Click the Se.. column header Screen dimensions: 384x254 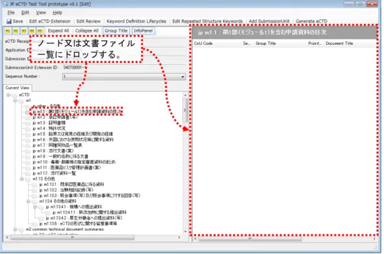click(x=247, y=44)
